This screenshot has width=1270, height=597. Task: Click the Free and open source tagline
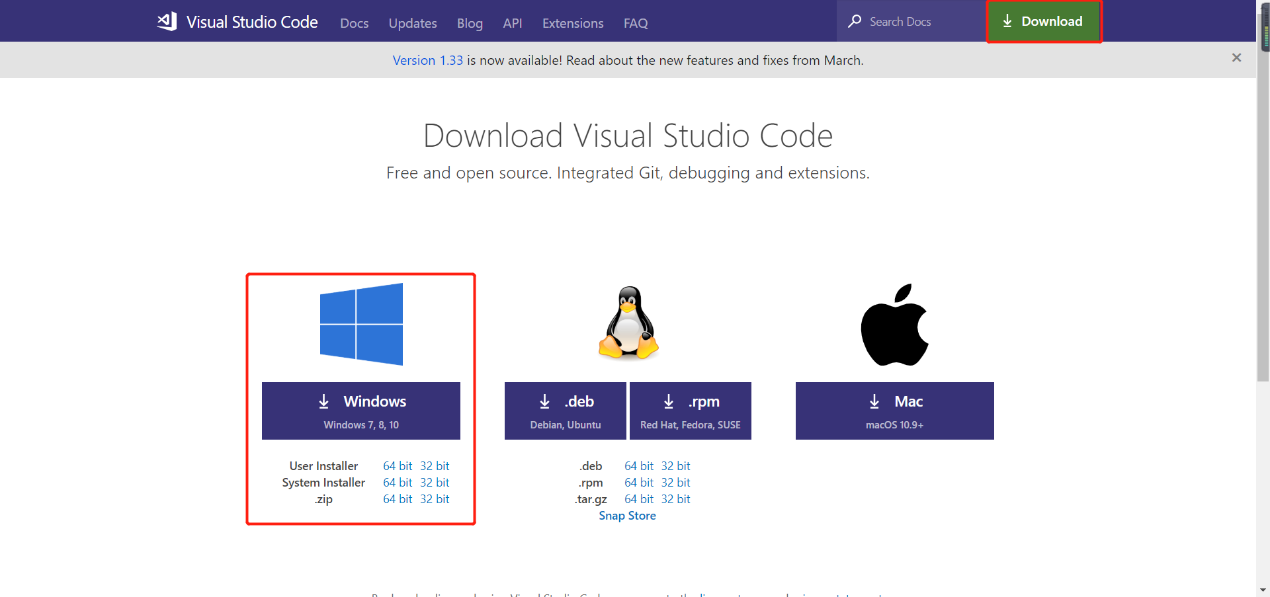click(628, 173)
